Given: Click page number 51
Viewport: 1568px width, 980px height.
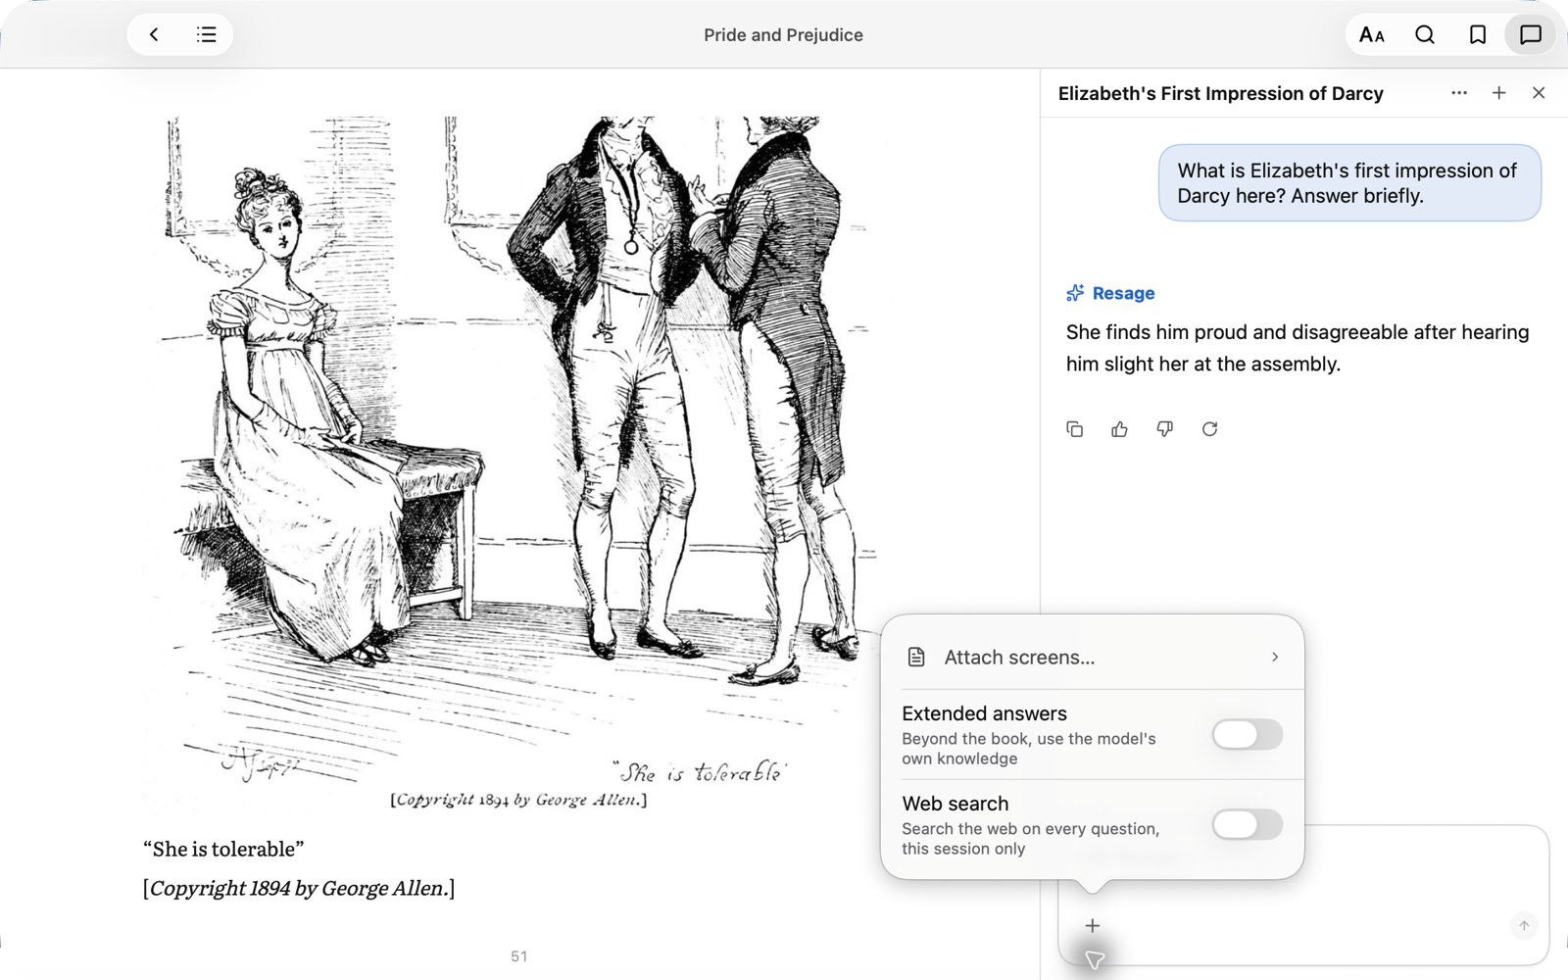Looking at the screenshot, I should 519,956.
